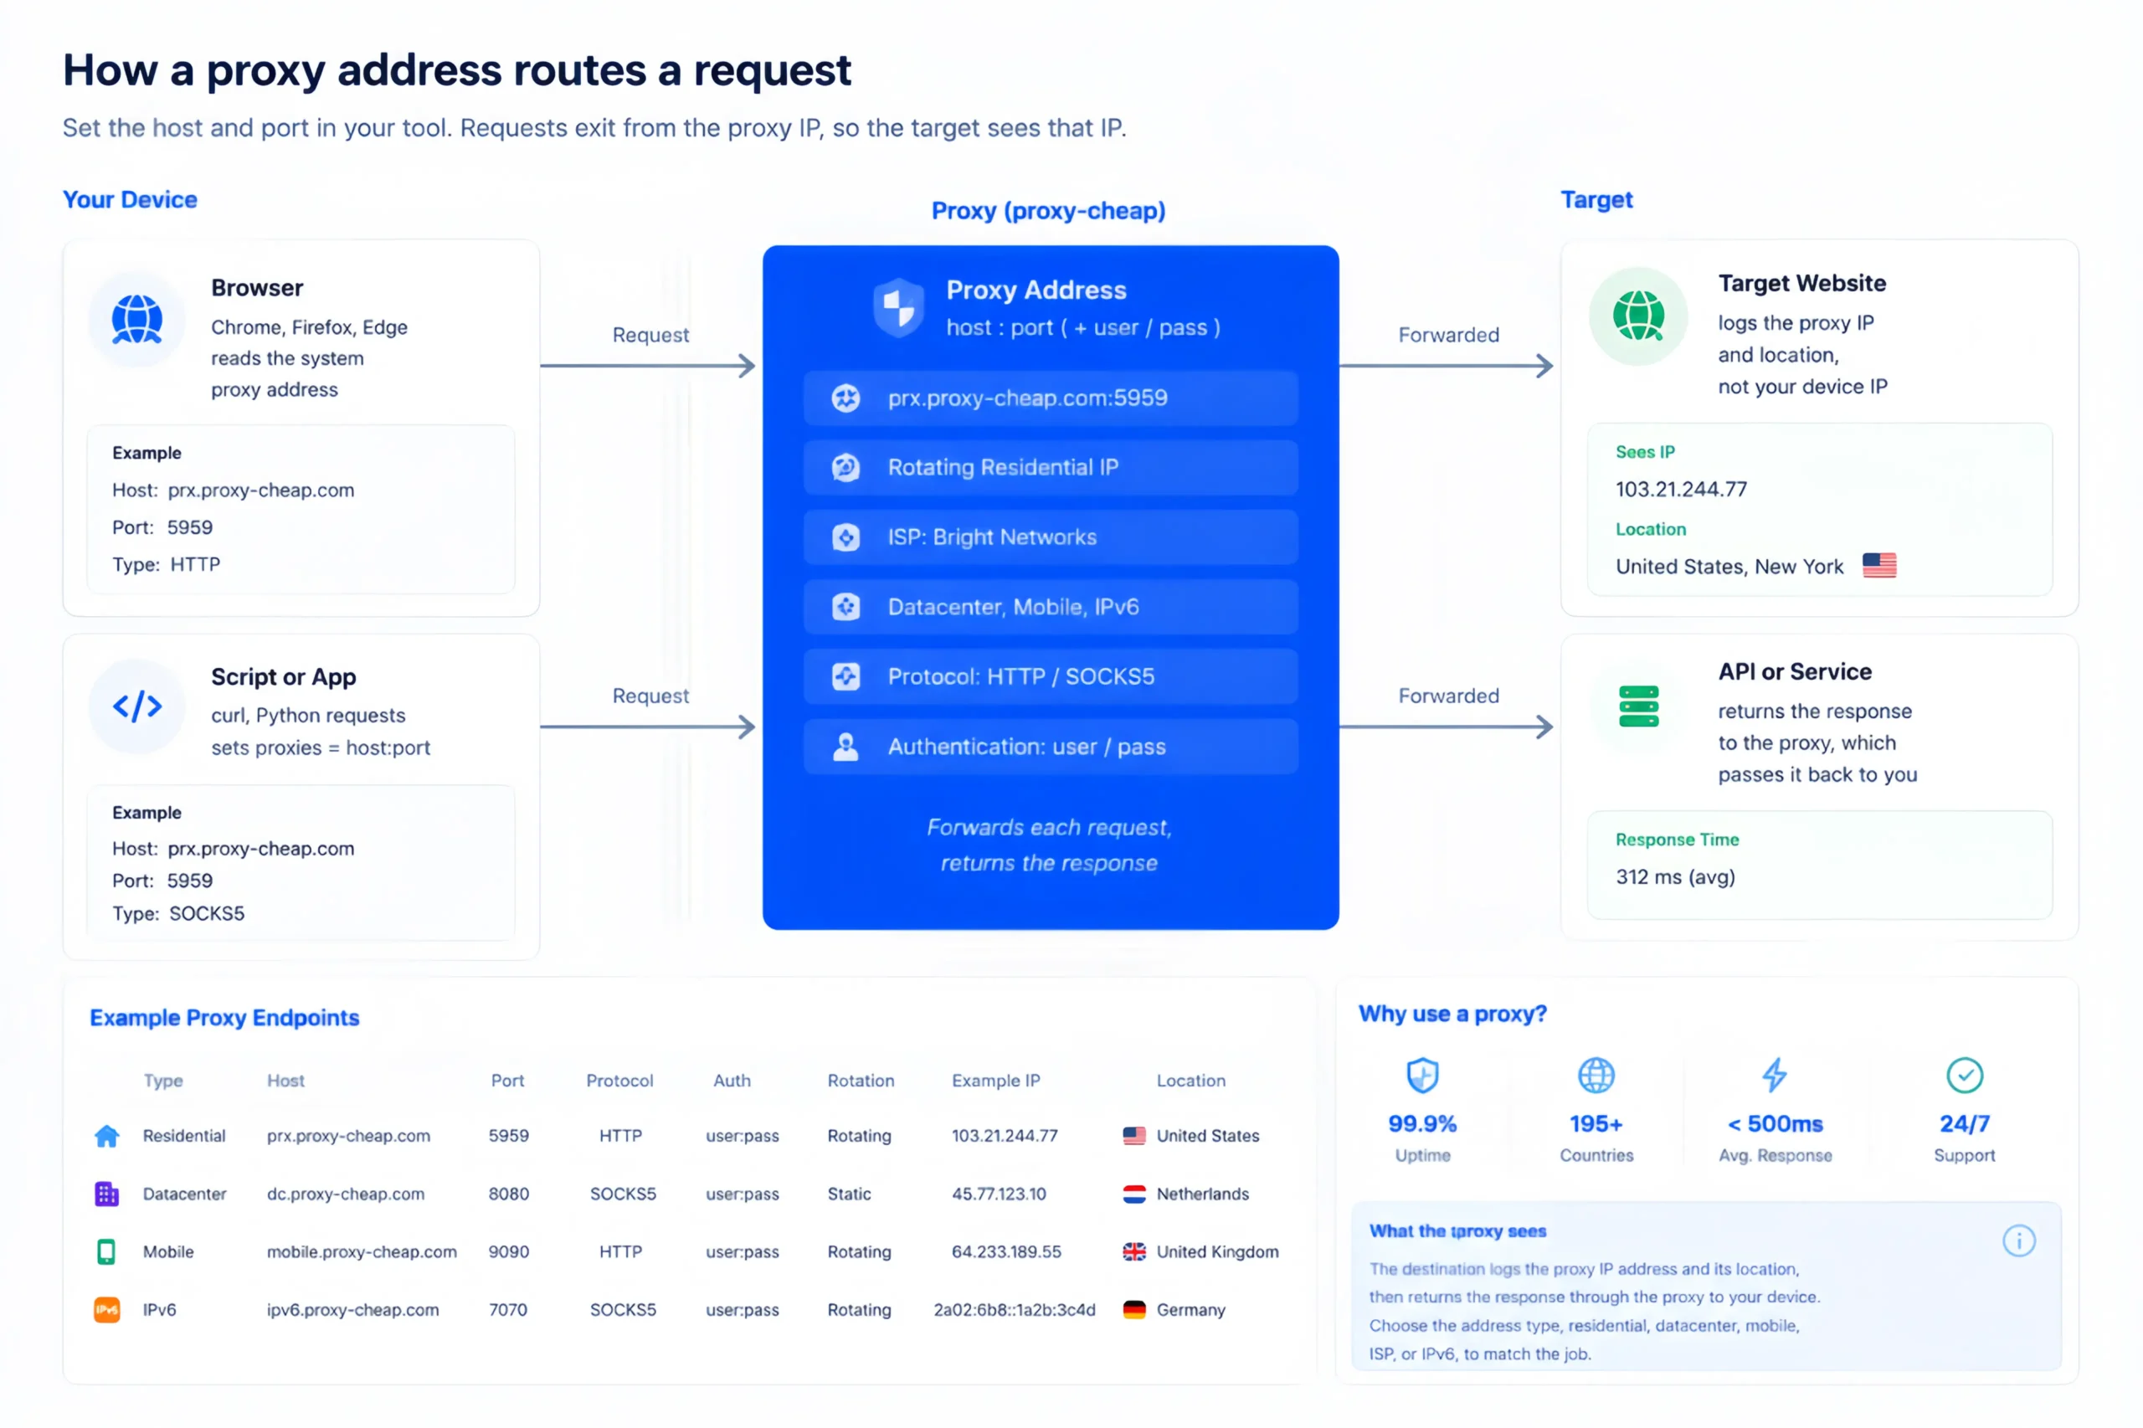Click the 'Your Device' section heading
This screenshot has width=2143, height=1428.
129,199
